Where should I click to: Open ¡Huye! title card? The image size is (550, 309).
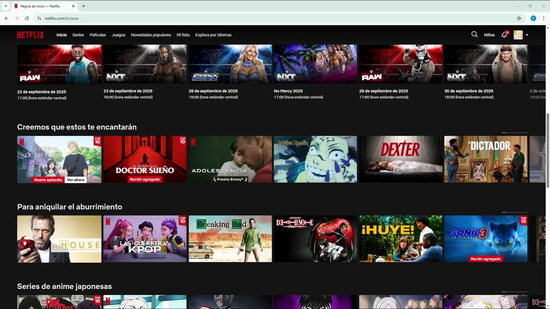[401, 239]
